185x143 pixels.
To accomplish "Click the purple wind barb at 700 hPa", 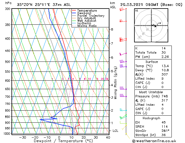I will 123,95.
